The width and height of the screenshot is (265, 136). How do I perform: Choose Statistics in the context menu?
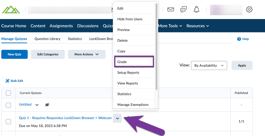(134, 94)
